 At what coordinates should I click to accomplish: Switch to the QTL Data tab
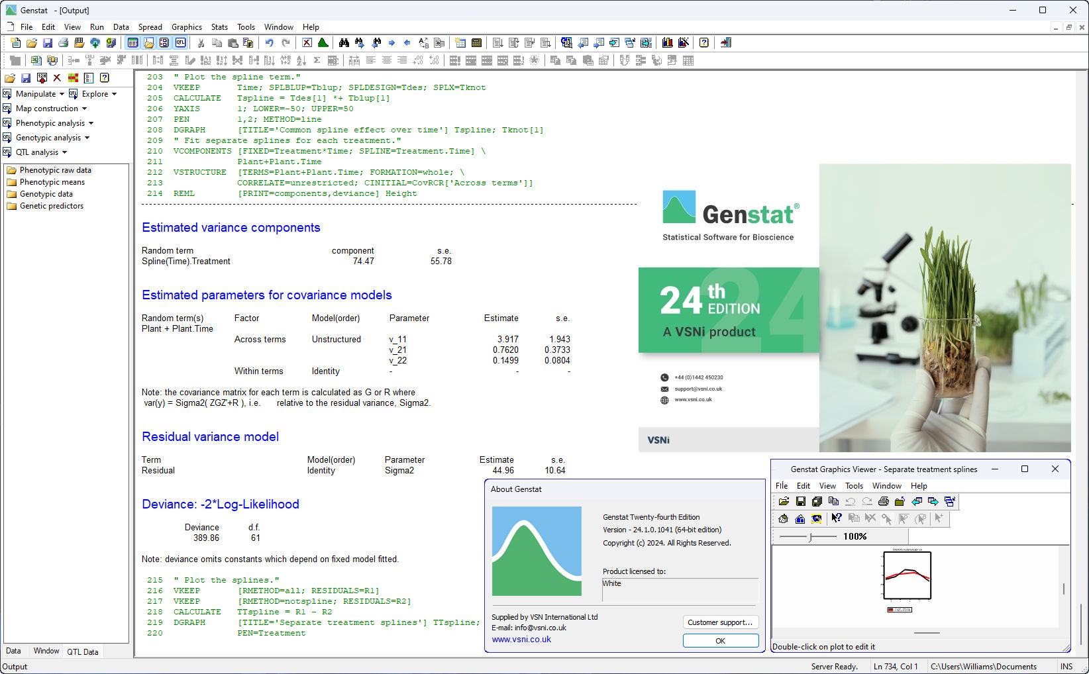[83, 651]
